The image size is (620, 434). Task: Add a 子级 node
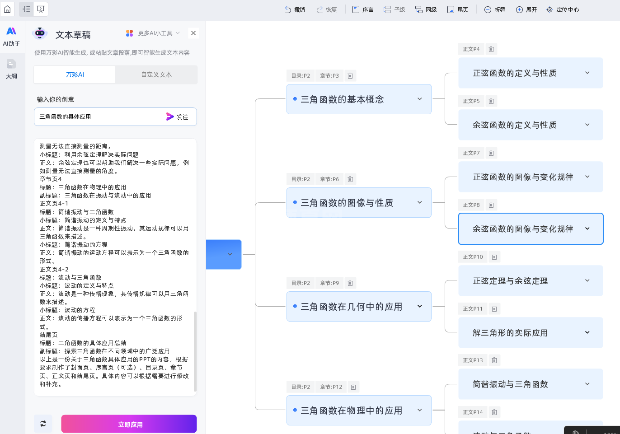point(394,9)
